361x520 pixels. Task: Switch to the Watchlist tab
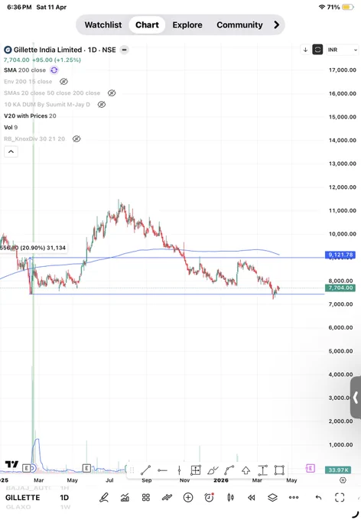pos(103,25)
